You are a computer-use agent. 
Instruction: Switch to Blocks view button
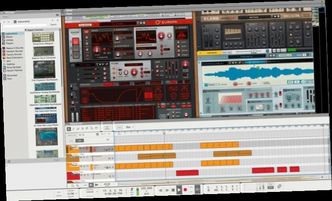tap(71, 140)
